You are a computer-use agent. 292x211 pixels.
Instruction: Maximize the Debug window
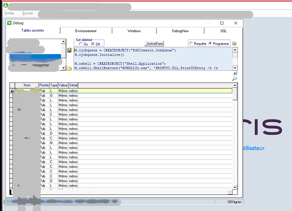pos(222,23)
